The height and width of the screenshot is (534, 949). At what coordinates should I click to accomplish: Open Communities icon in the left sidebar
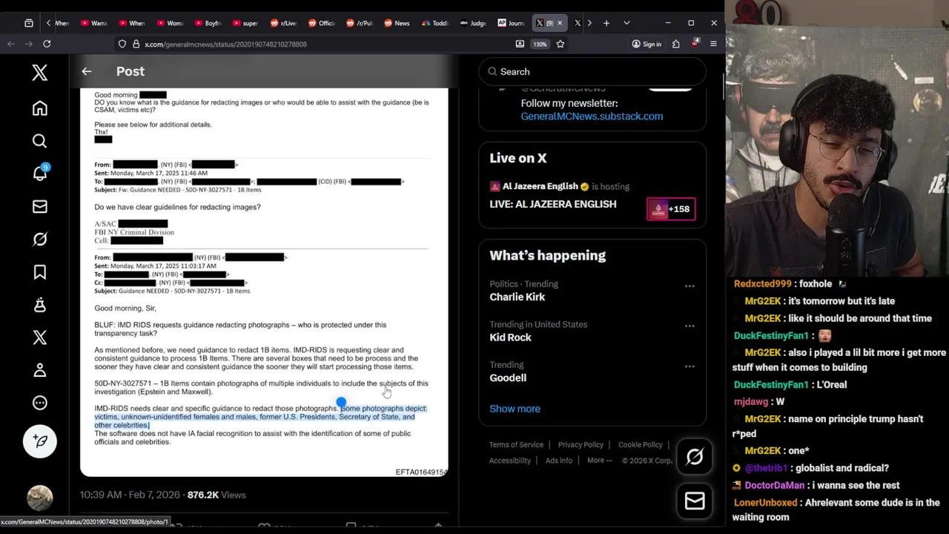(40, 305)
